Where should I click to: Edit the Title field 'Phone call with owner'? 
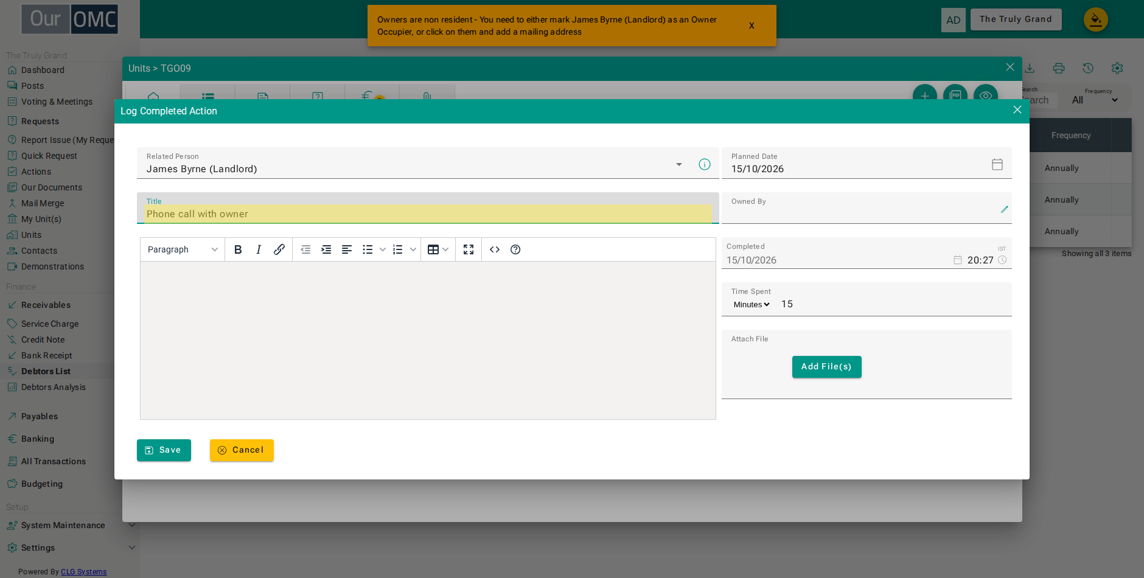(428, 214)
